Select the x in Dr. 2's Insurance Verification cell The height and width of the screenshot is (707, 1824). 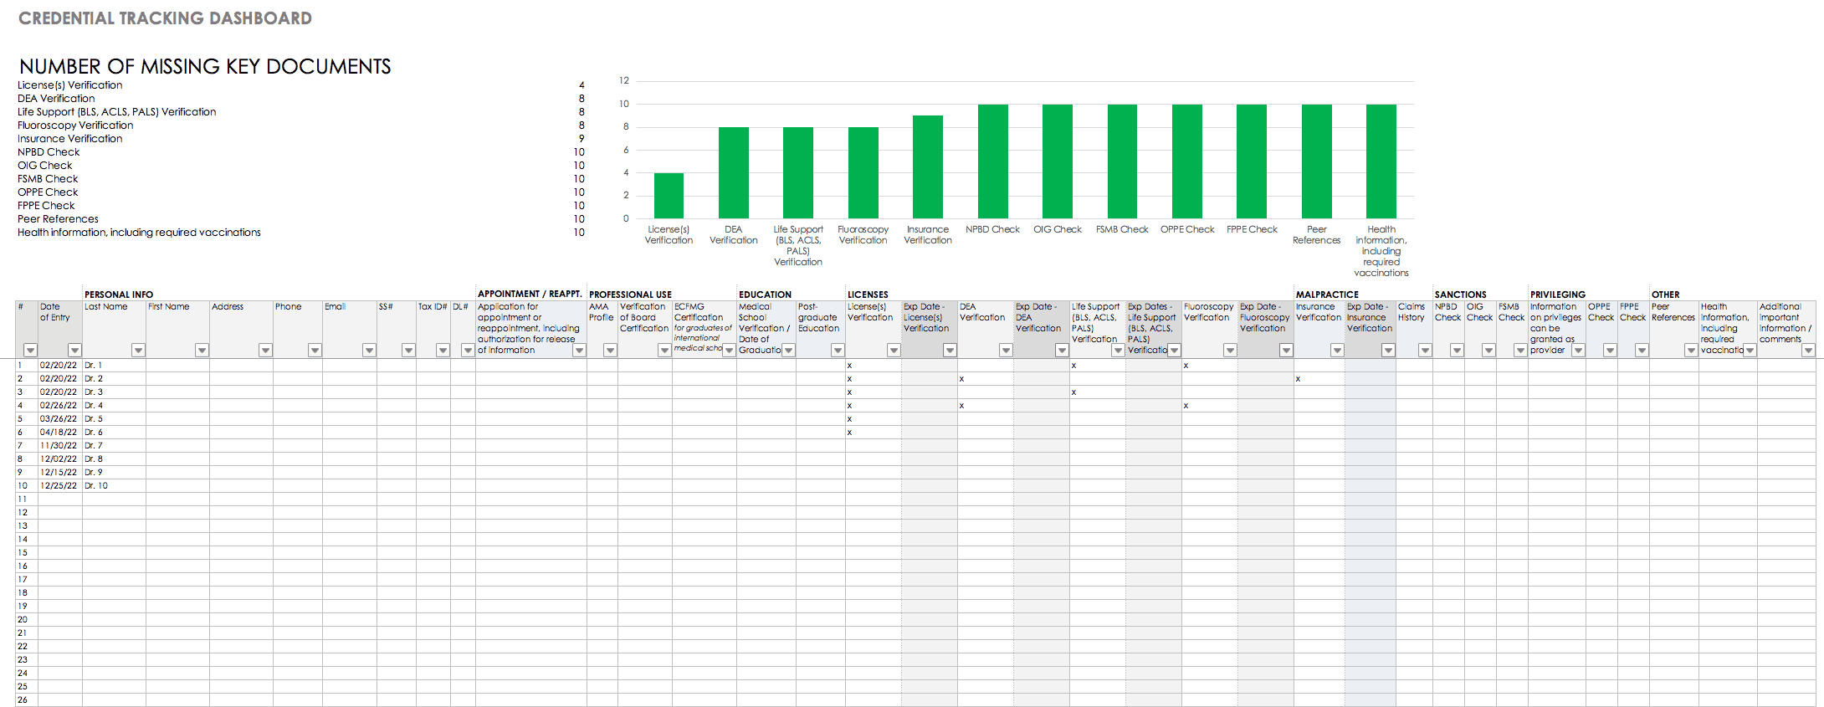click(x=1298, y=379)
